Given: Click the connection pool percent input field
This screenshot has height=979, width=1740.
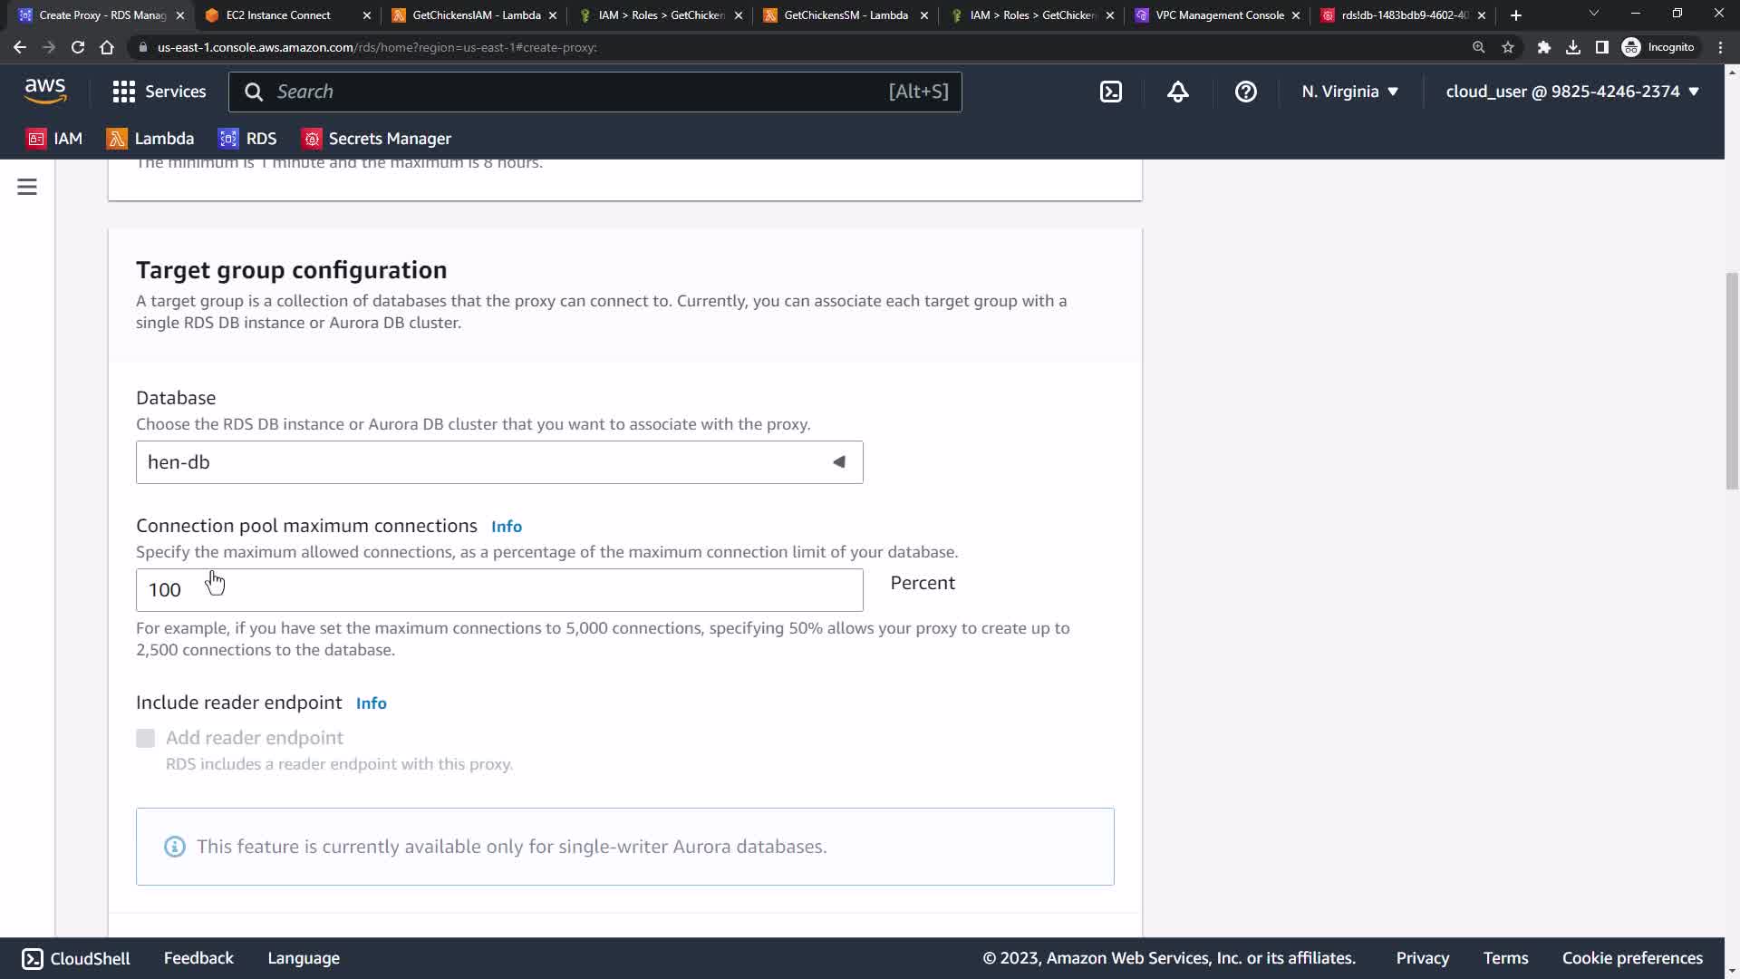Looking at the screenshot, I should pos(498,590).
